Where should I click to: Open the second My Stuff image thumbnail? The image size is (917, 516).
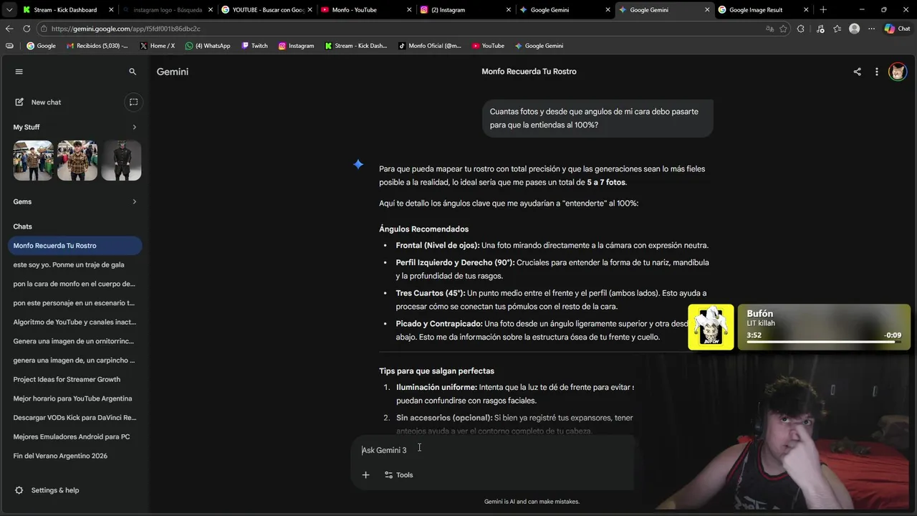pyautogui.click(x=77, y=161)
